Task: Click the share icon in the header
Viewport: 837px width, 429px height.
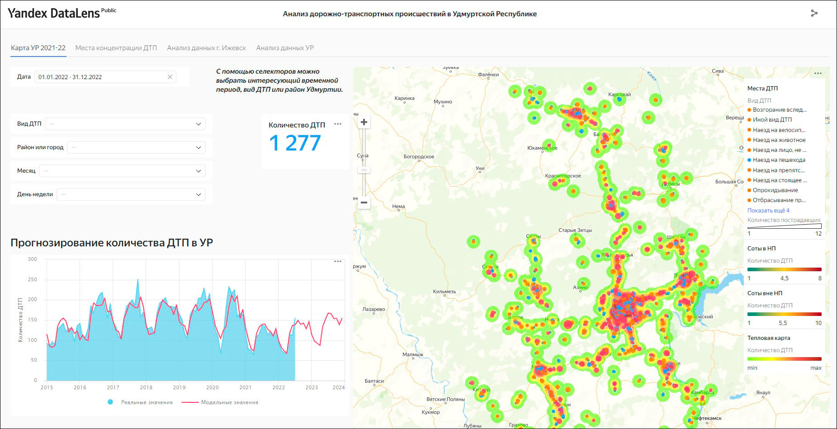Action: 814,14
